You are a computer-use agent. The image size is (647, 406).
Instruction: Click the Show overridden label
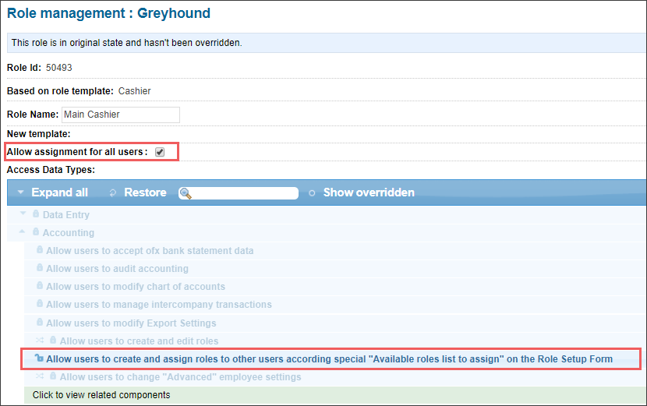[x=369, y=192]
